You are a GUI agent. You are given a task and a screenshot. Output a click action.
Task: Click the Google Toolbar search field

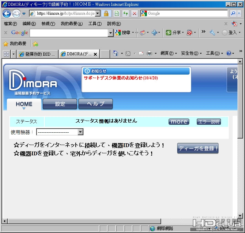pyautogui.click(x=69, y=33)
